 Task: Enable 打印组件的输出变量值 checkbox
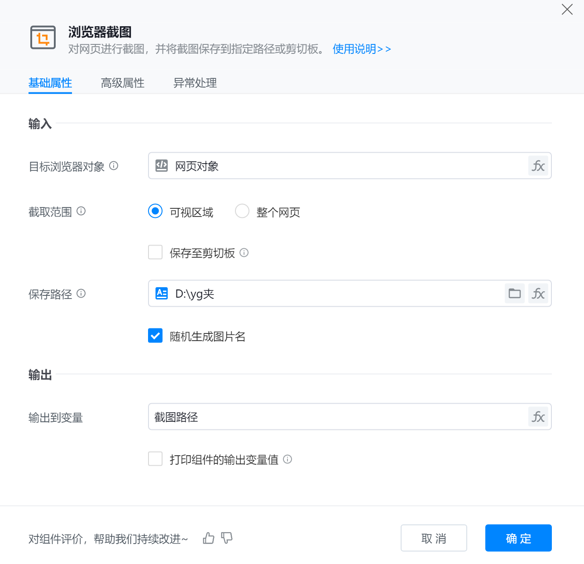point(155,459)
